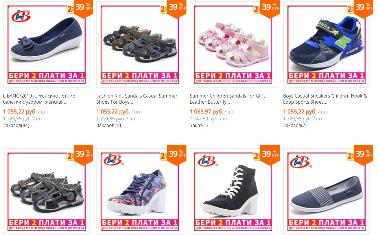
Task: Open the blue and green sneaker image
Action: point(327,45)
